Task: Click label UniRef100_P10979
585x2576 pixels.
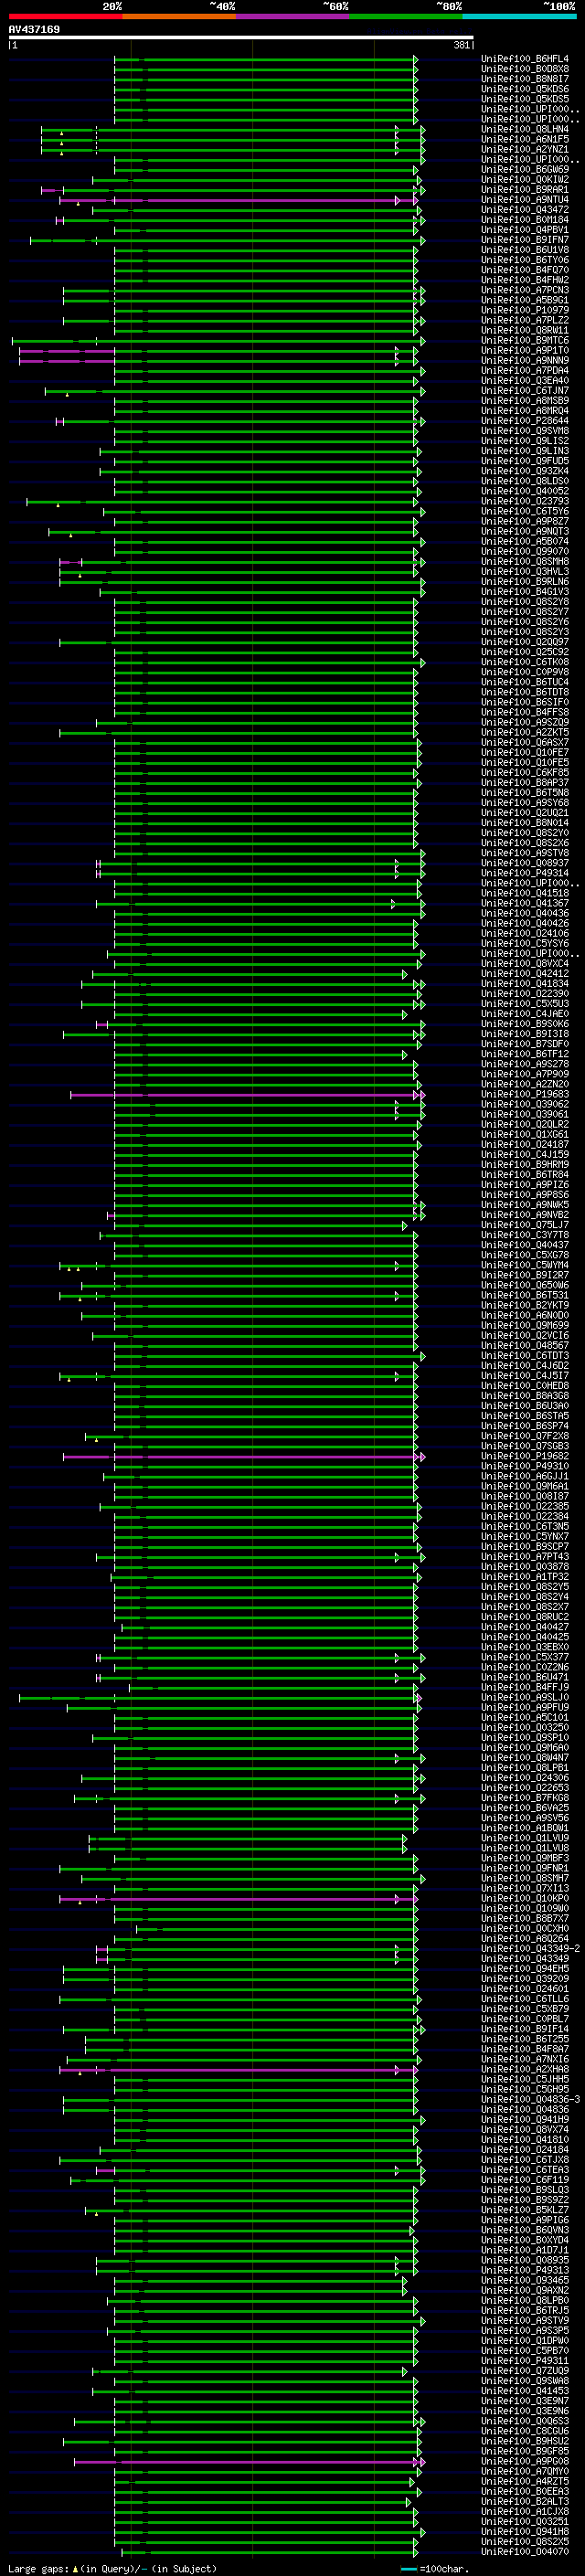Action: pos(525,310)
